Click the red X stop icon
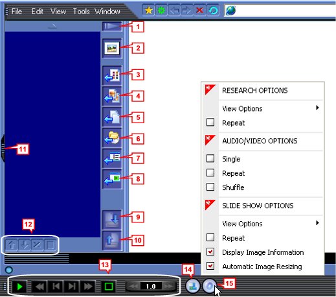 [200, 10]
